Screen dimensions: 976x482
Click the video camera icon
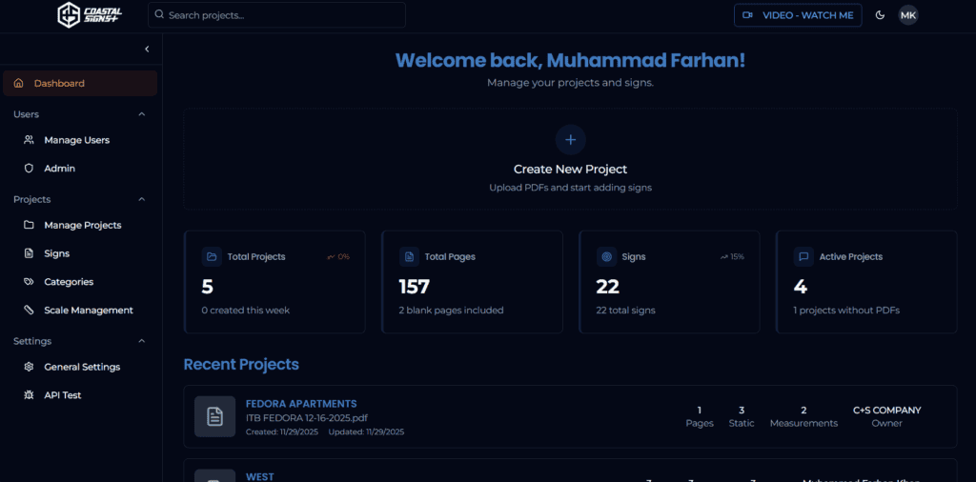[x=747, y=15]
